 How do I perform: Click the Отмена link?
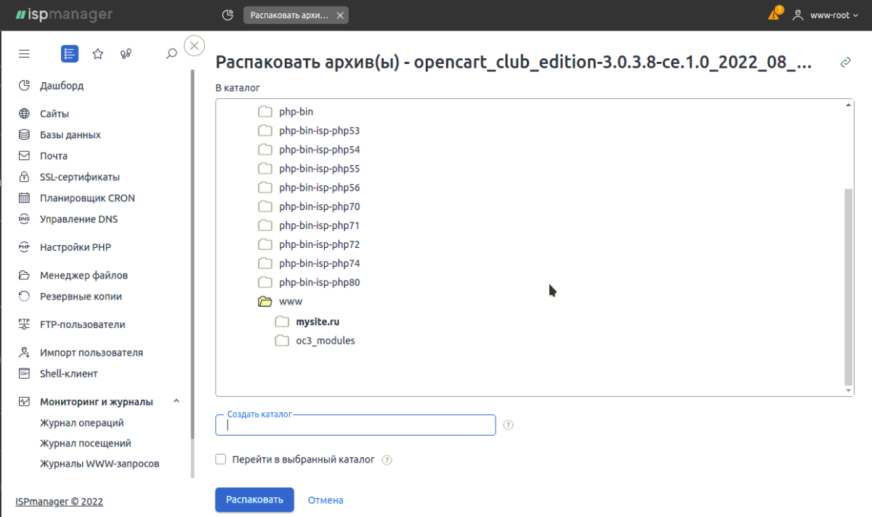pyautogui.click(x=326, y=500)
